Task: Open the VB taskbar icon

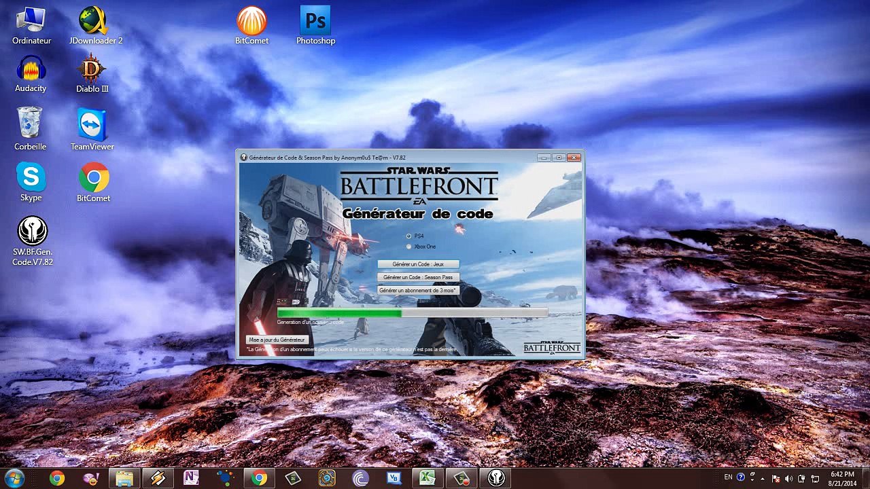Action: point(394,478)
